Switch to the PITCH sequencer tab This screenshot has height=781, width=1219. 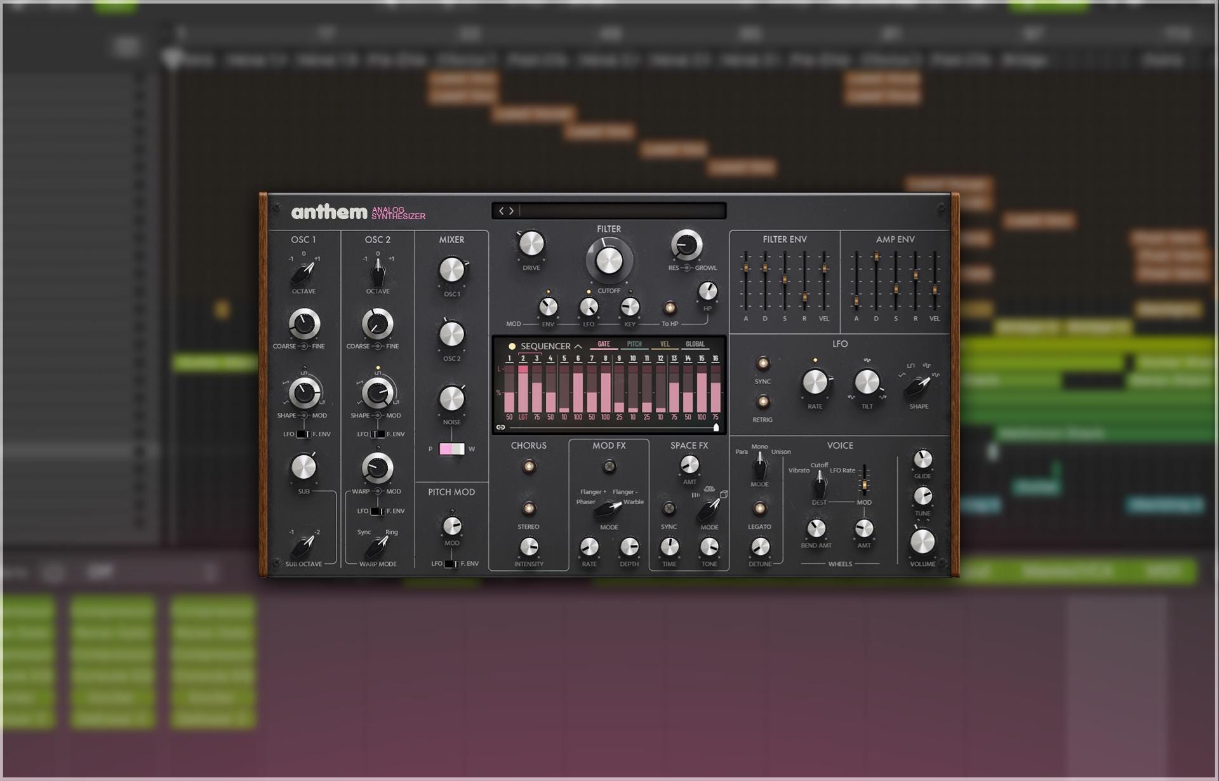[634, 344]
